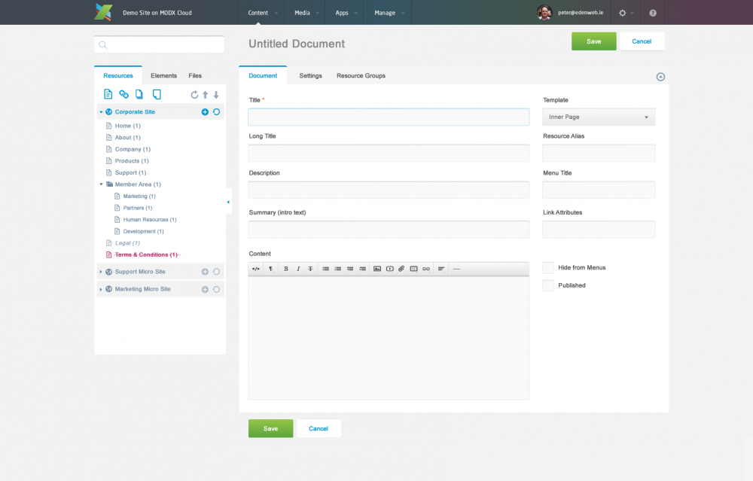
Task: Refresh the resource tree
Action: coord(194,95)
